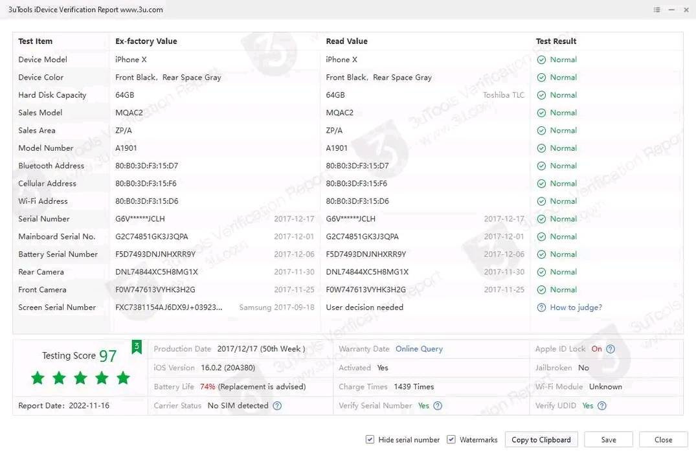696x457 pixels.
Task: Click the Apple ID Lock help icon
Action: [610, 349]
